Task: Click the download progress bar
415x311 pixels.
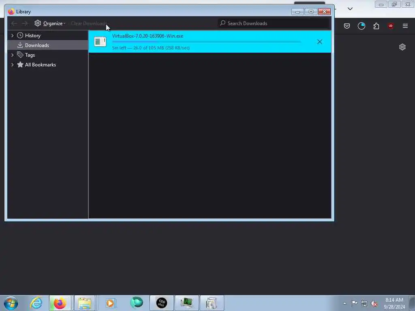Action: [206, 42]
